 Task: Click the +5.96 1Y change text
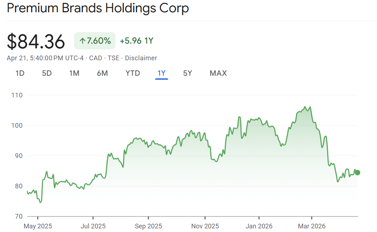[136, 41]
